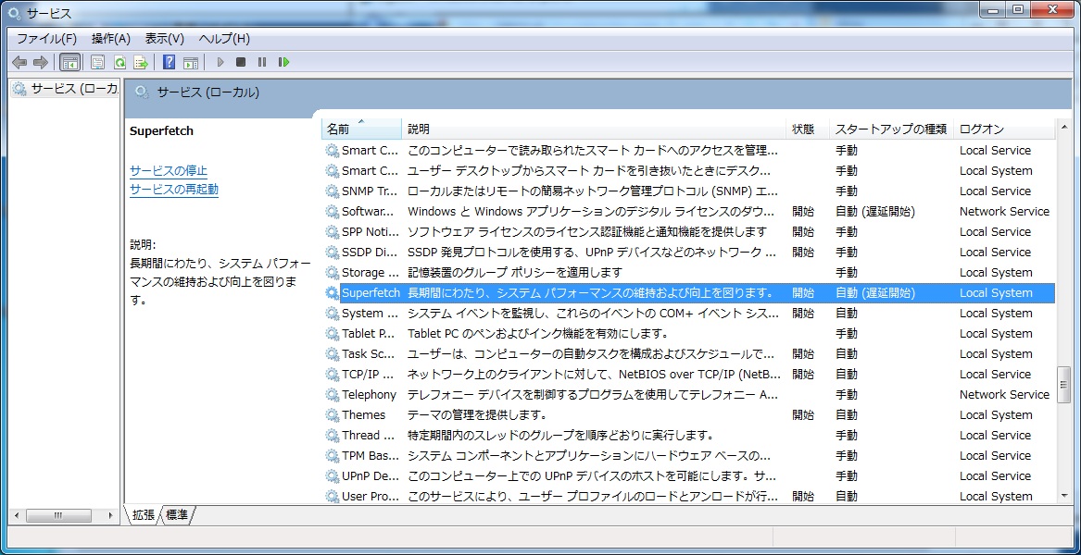Click the left pane horizontal scrollbar thumb
The height and width of the screenshot is (555, 1081).
pyautogui.click(x=58, y=515)
